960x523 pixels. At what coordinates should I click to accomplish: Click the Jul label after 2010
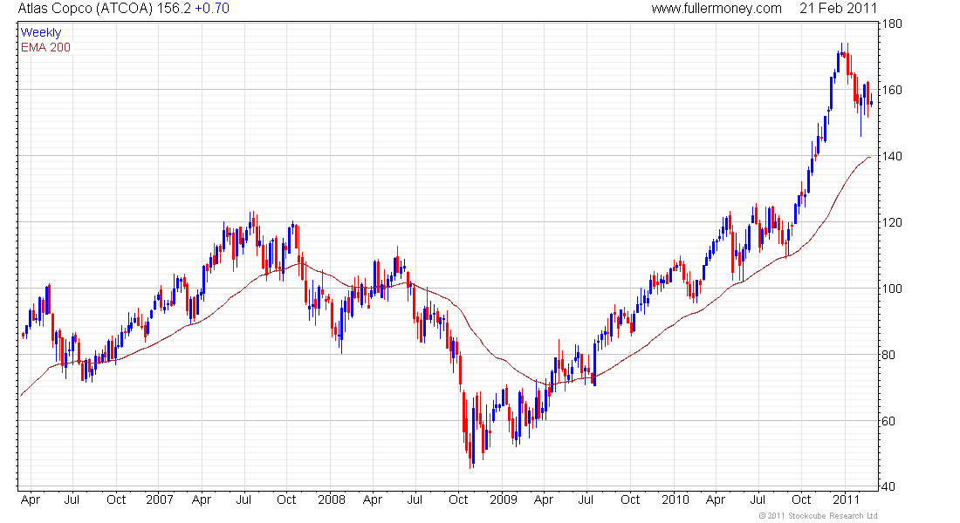[758, 499]
